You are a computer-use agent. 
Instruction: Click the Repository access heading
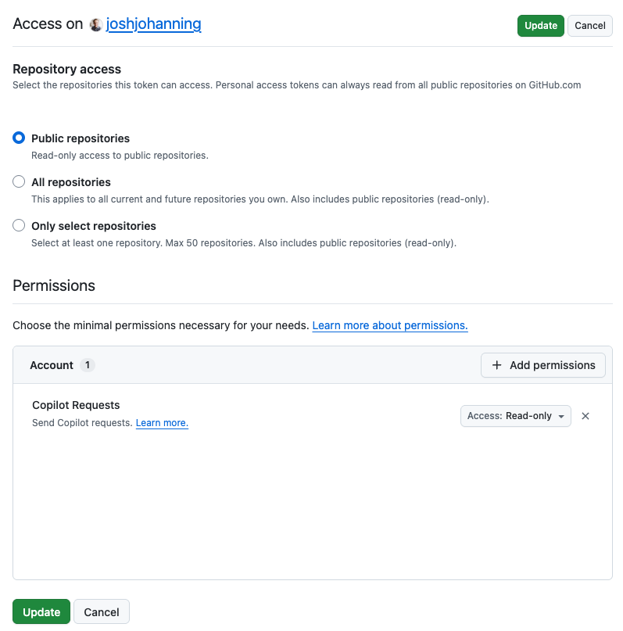coord(66,69)
